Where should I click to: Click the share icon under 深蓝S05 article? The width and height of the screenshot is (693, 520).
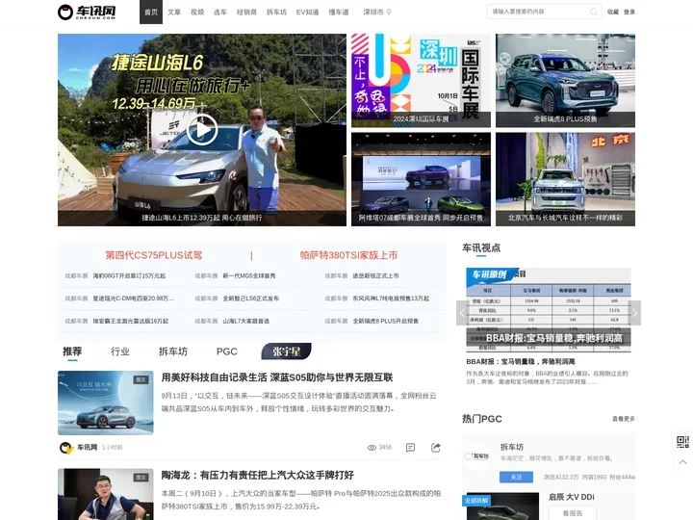click(436, 448)
